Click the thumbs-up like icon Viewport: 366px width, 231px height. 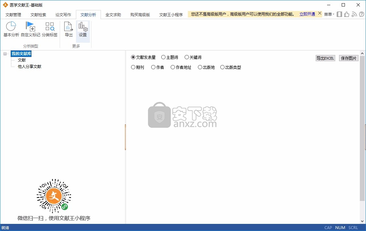[347, 15]
